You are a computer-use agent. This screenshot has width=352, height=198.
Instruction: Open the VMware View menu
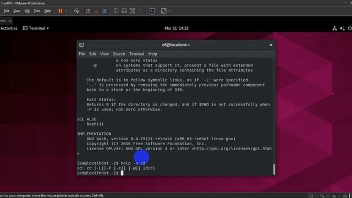click(x=16, y=11)
